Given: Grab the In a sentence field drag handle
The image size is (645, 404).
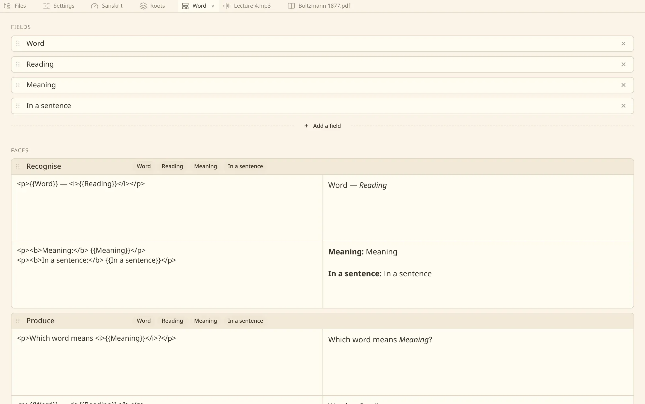Looking at the screenshot, I should click(18, 106).
